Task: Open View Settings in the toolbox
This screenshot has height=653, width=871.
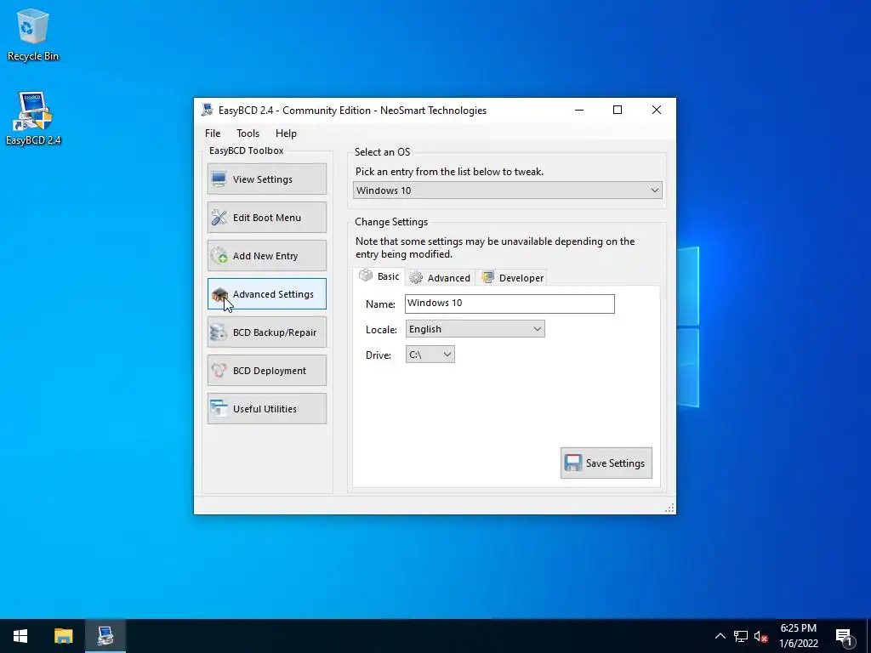Action: click(266, 179)
